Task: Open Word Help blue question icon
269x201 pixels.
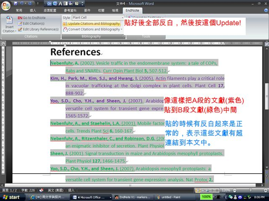Action: (266, 10)
